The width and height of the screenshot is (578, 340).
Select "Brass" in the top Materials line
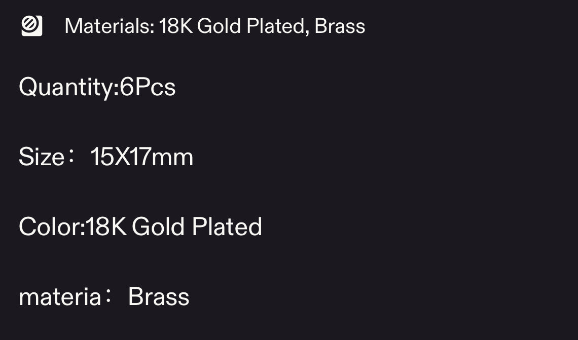pos(340,26)
